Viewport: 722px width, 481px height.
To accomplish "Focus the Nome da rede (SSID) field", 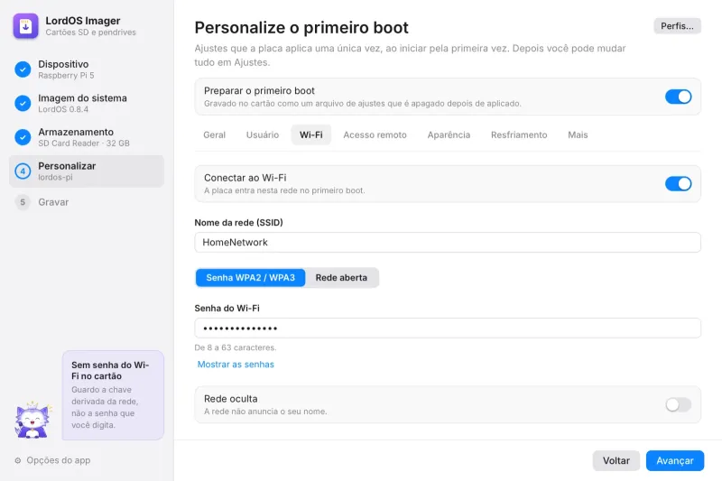I will [448, 242].
